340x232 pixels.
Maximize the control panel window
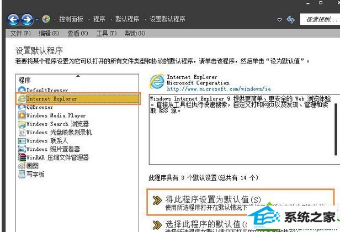click(321, 3)
